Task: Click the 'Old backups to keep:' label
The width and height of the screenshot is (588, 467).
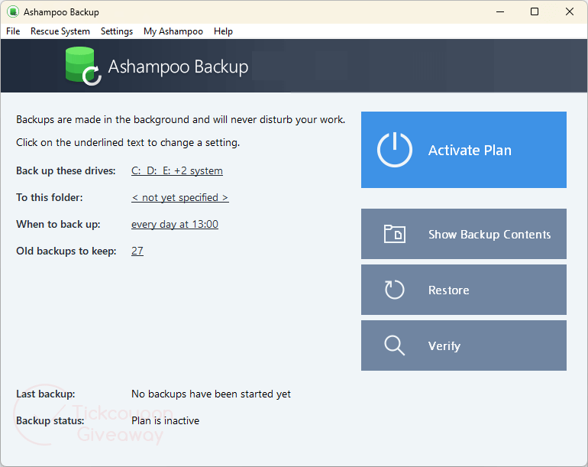Action: (66, 251)
